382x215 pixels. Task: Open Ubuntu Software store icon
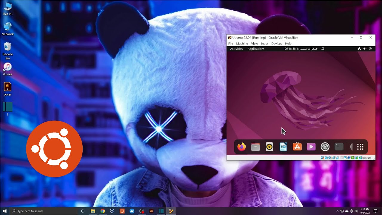(297, 147)
